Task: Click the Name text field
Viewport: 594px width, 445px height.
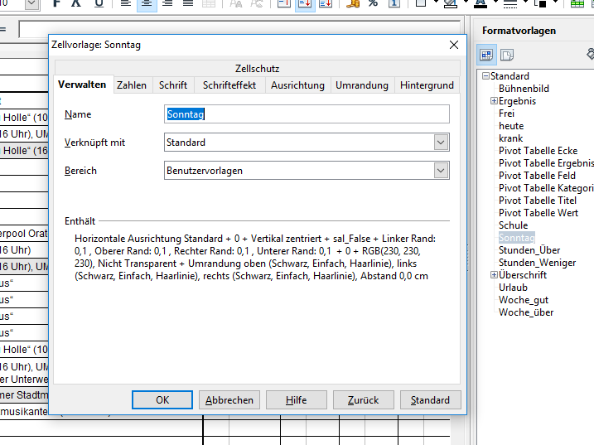Action: pos(307,114)
